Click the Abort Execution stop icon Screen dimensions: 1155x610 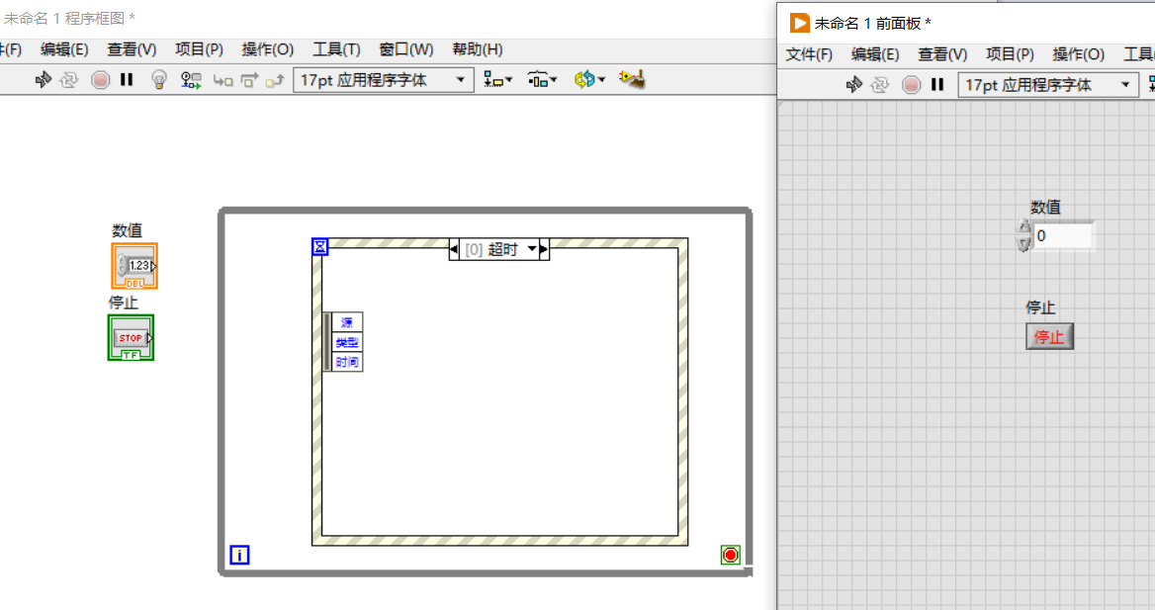pyautogui.click(x=100, y=80)
